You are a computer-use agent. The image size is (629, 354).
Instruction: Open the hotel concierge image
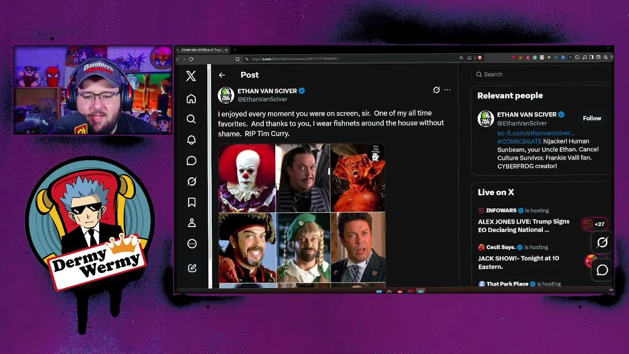(358, 248)
